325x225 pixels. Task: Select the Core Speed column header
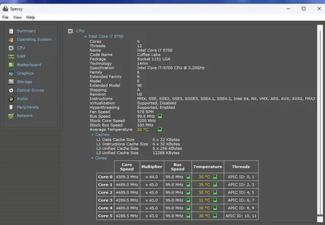[x=127, y=167]
